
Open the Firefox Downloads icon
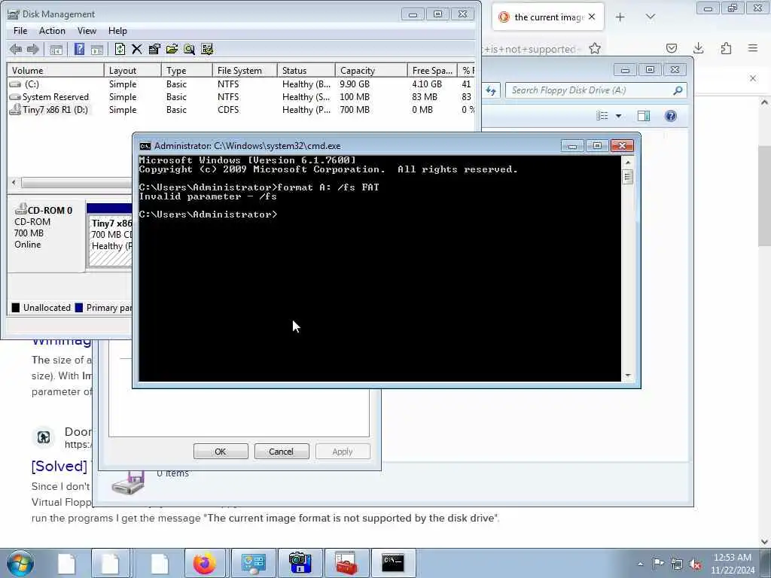tap(698, 48)
